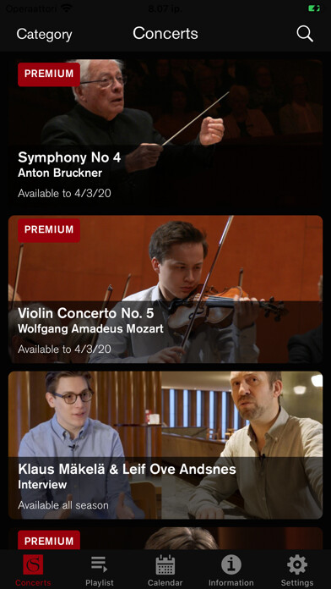
Task: Select the Wolfgang Amadeus Mozart text
Action: point(90,329)
